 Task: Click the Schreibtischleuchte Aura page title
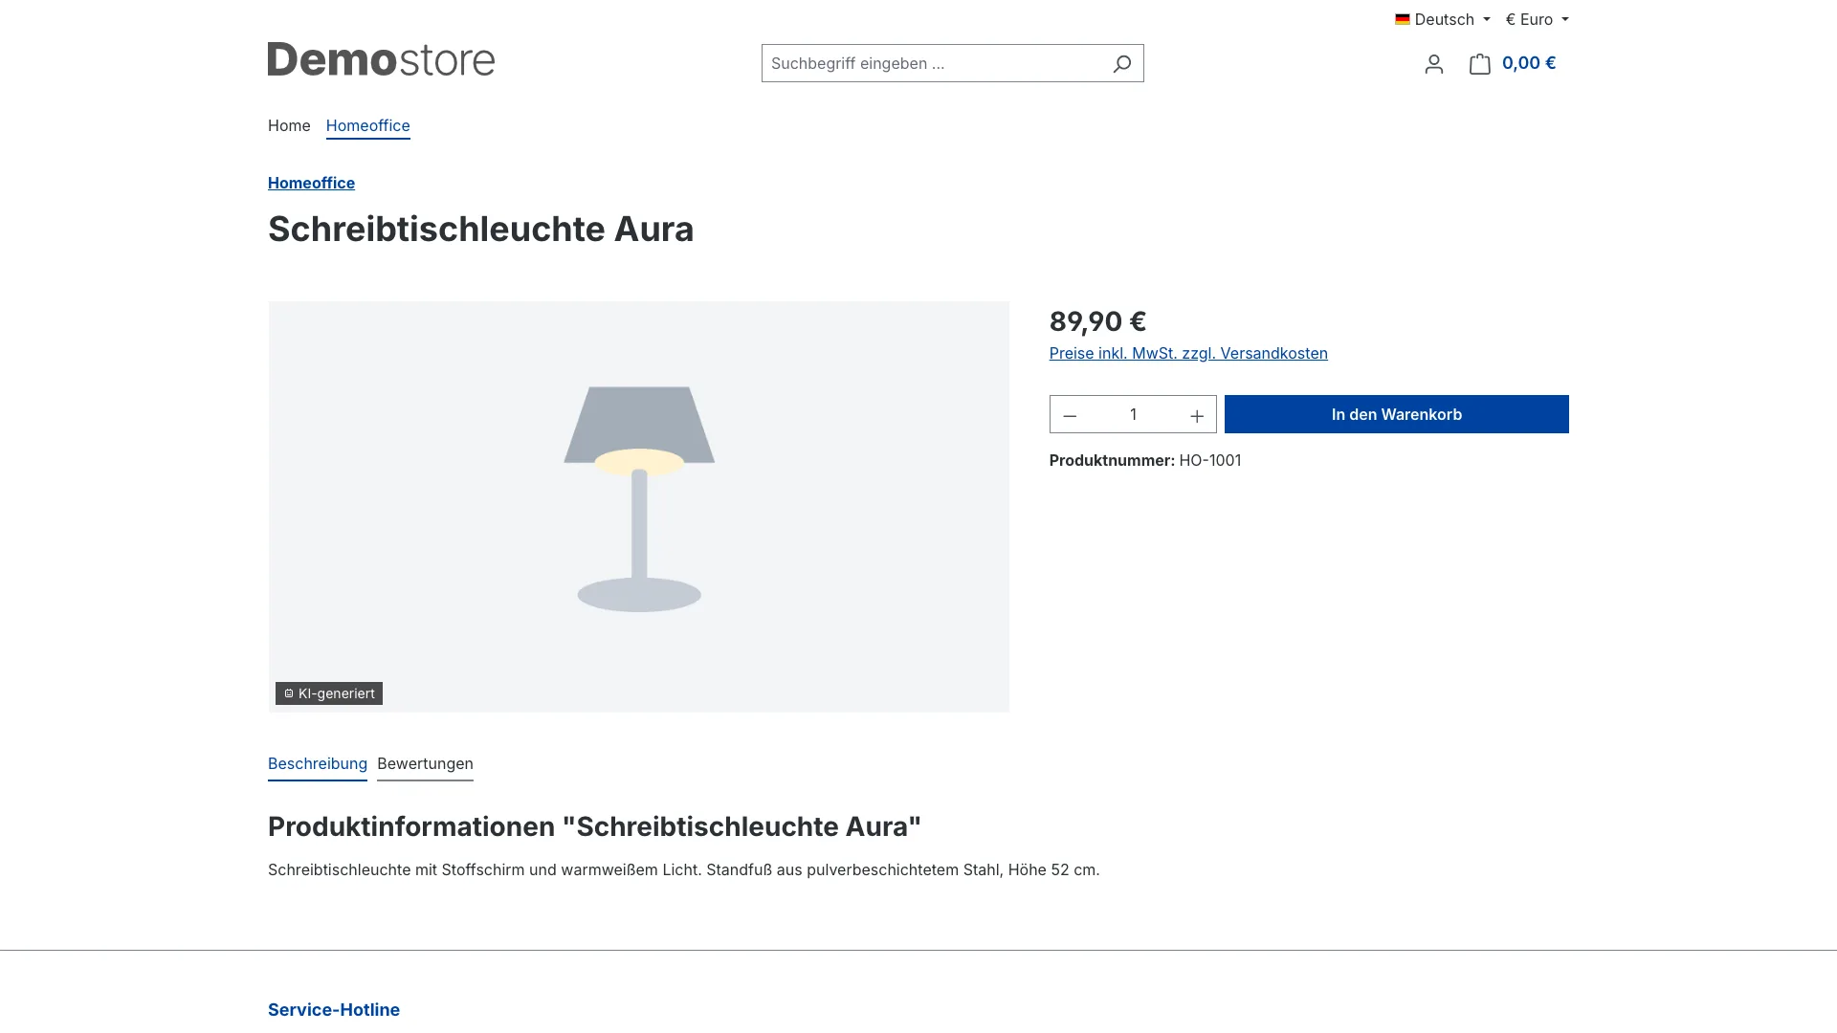tap(480, 230)
